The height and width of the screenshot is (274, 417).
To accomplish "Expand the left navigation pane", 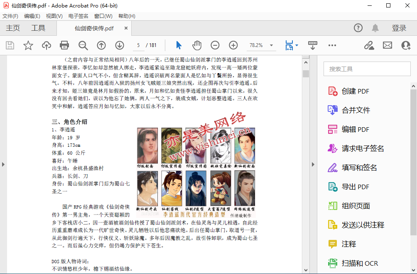I will tap(3, 164).
